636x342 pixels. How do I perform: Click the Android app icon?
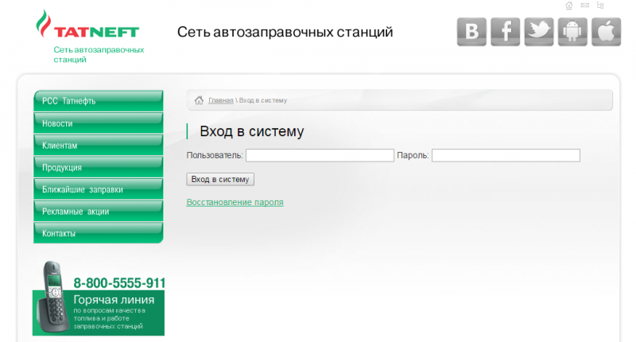[x=572, y=32]
